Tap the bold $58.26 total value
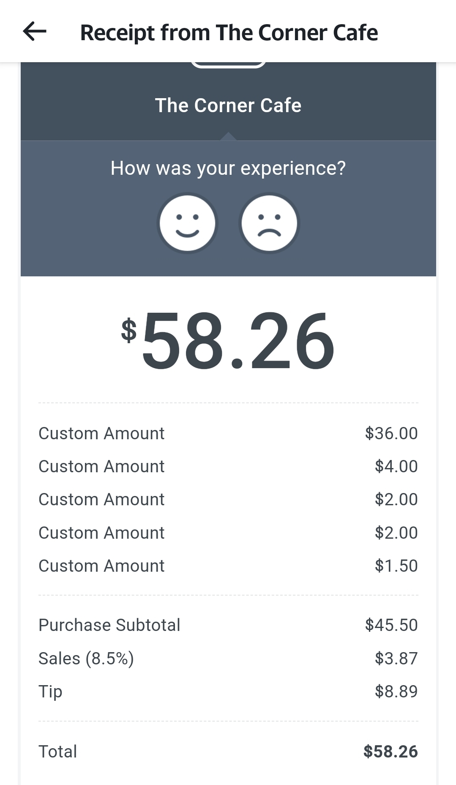 click(390, 752)
